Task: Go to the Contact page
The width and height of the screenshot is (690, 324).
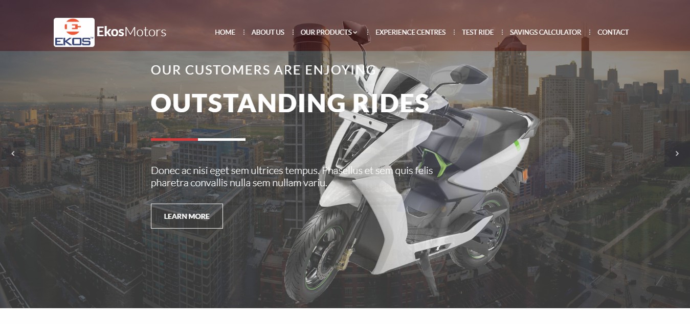Action: point(613,32)
